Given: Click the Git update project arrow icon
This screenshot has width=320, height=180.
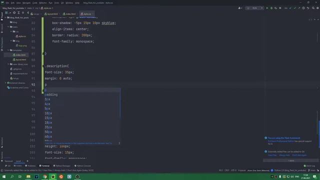Looking at the screenshot, I should [290, 8].
